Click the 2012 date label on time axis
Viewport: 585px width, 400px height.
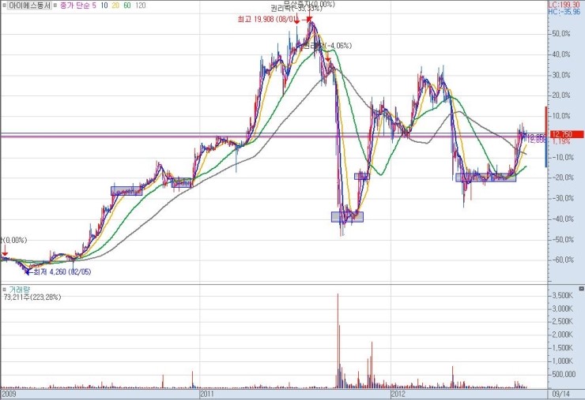pos(398,392)
